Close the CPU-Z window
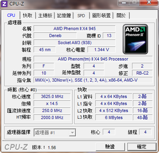The image size is (159, 153). [149, 3]
